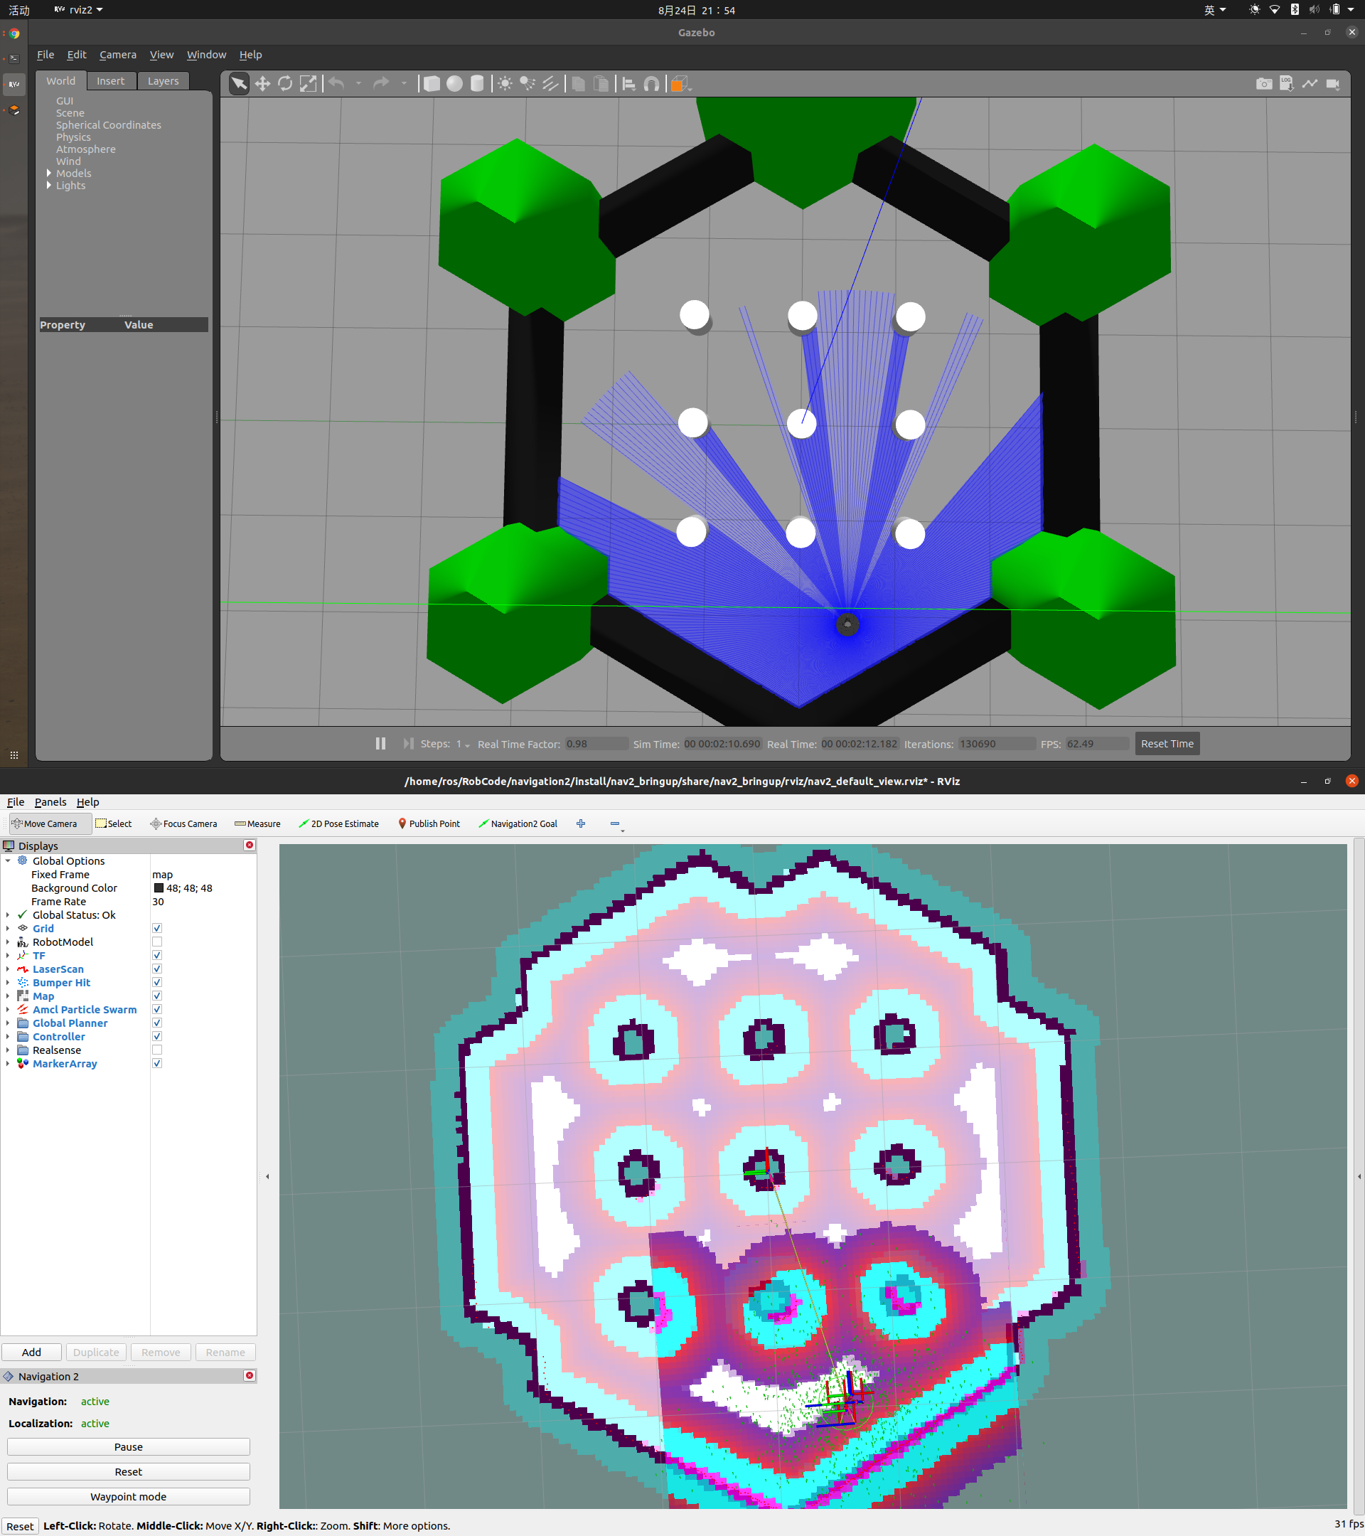Pause the Gazebo simulation
Viewport: 1365px width, 1536px height.
click(380, 743)
